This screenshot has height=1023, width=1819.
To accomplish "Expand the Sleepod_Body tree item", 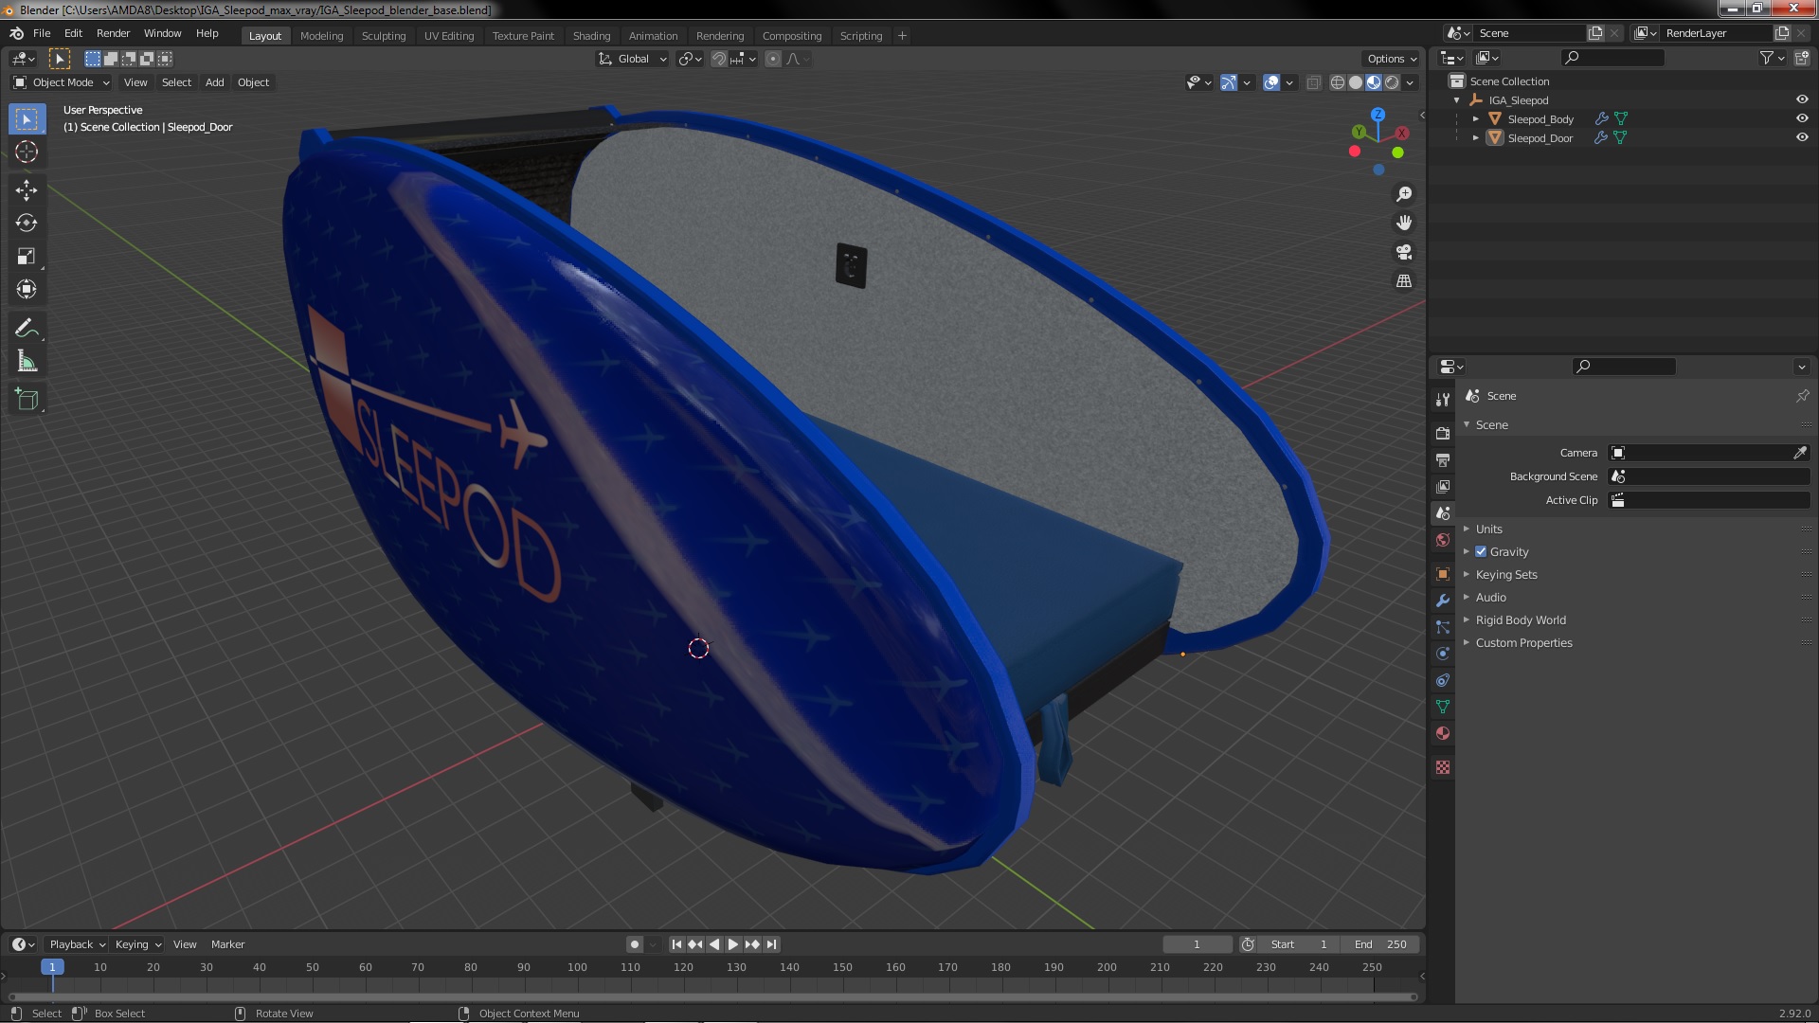I will pos(1475,118).
